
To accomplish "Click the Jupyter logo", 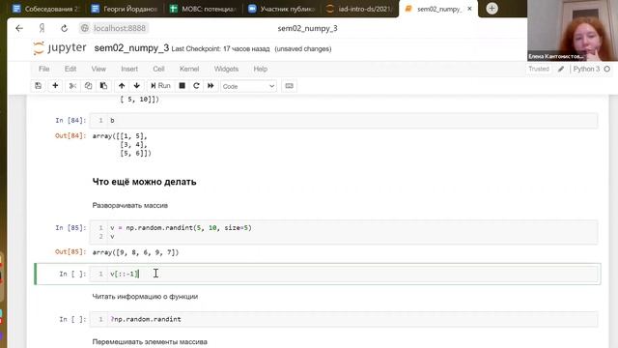I will pyautogui.click(x=60, y=48).
